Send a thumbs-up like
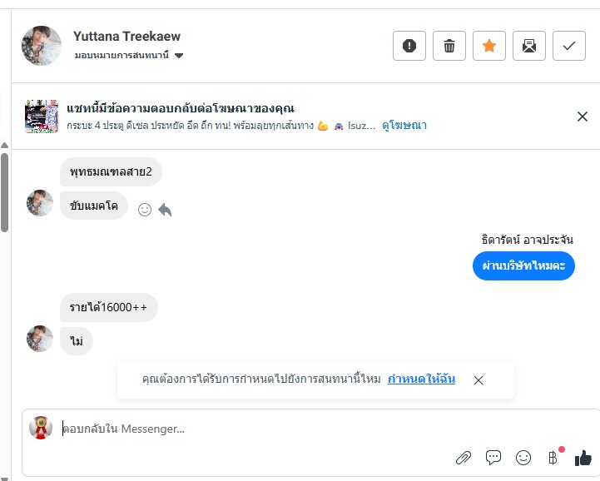This screenshot has width=600, height=481. coord(583,457)
